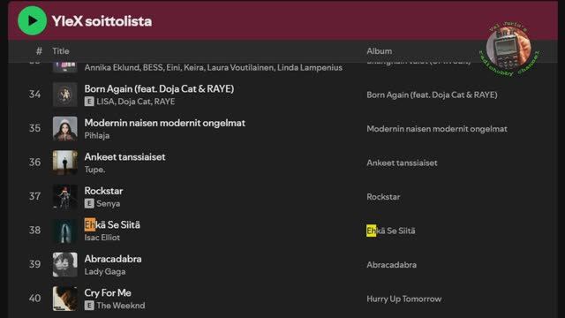This screenshot has width=565, height=318.
Task: Select the Modernin naisen modernit ongelmat title
Action: [x=165, y=123]
